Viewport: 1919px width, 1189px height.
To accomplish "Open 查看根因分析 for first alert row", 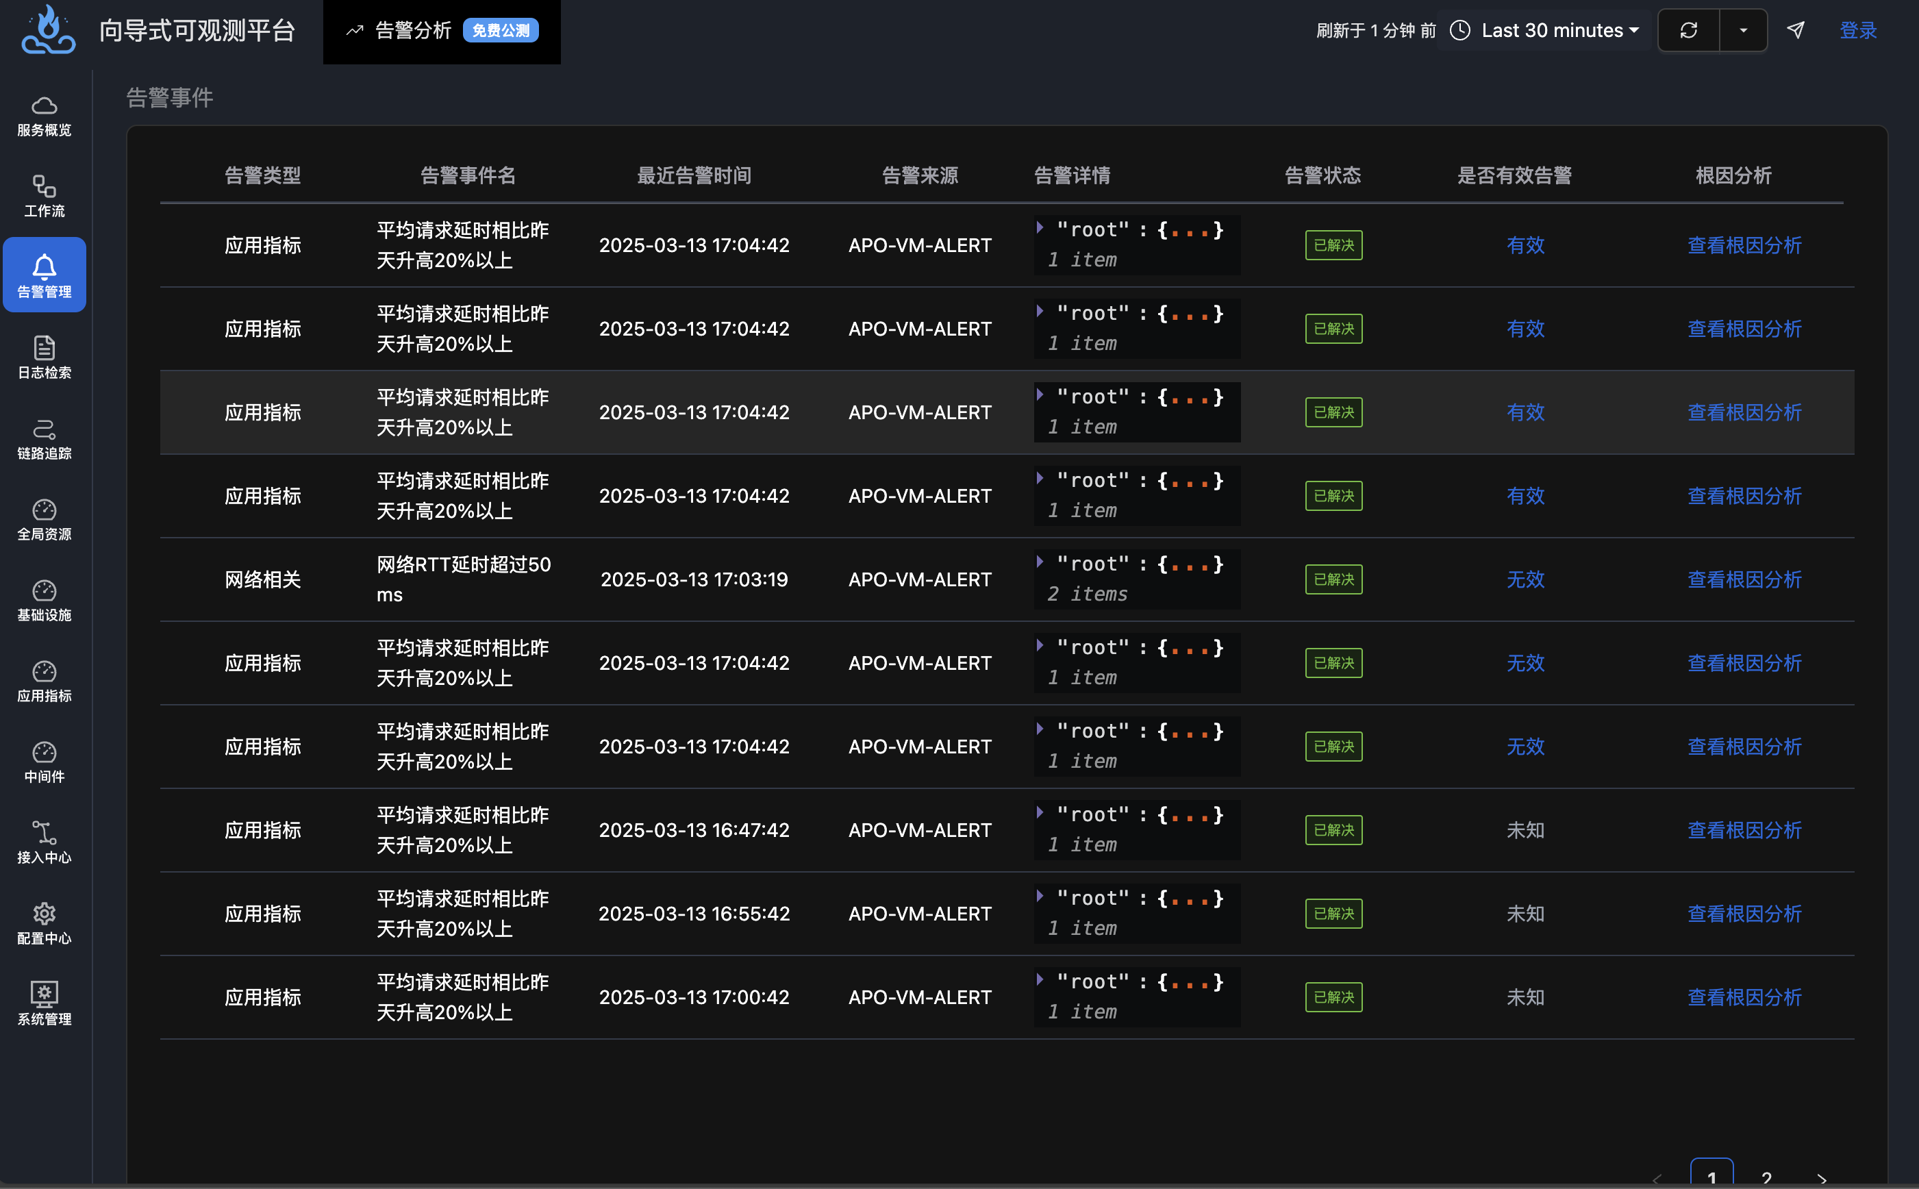I will click(x=1744, y=245).
